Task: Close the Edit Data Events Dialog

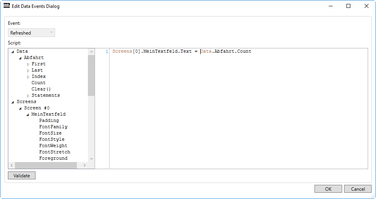Action: pyautogui.click(x=367, y=6)
